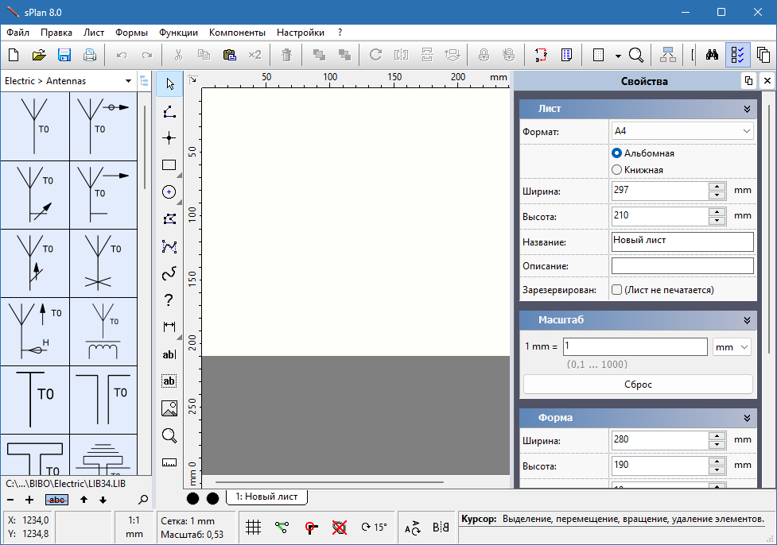Select the rectangle tool
This screenshot has width=777, height=545.
(x=169, y=164)
